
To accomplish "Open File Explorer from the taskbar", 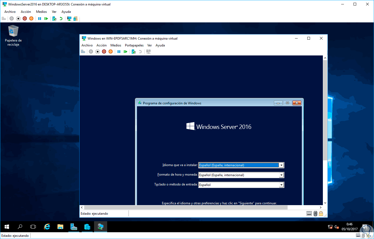I will 60,227.
